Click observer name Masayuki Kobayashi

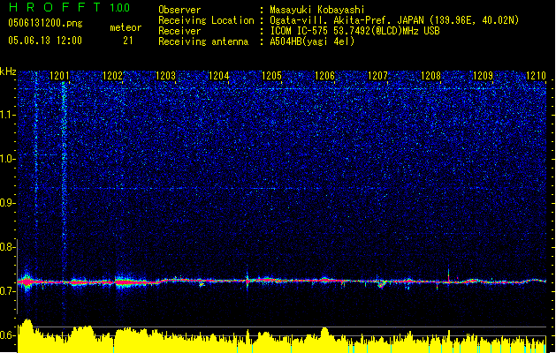317,10
